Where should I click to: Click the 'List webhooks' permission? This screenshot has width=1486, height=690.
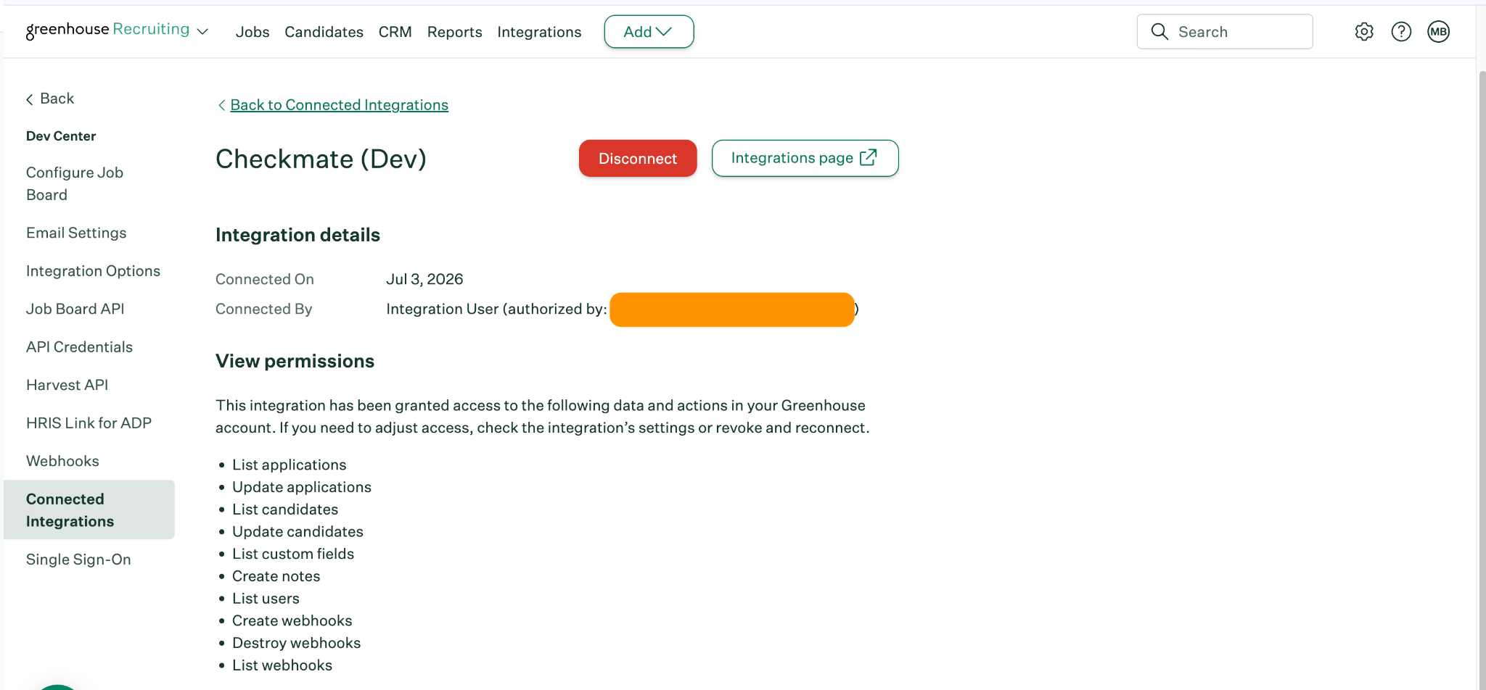282,665
